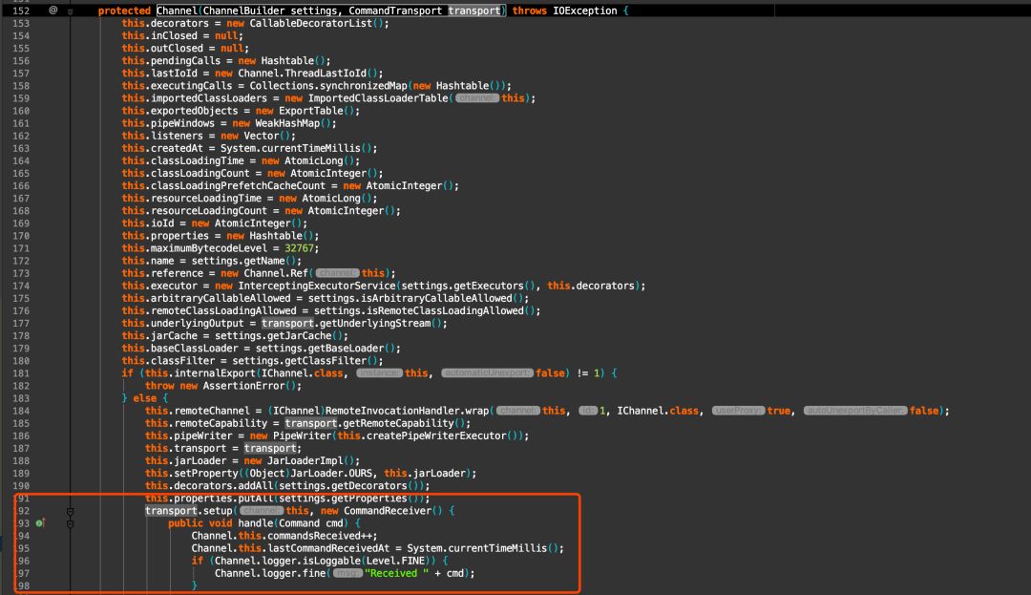Click 'ioId' field on line 169
Image resolution: width=1031 pixels, height=595 pixels.
(162, 223)
